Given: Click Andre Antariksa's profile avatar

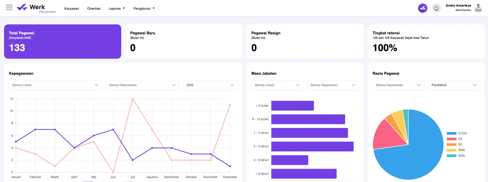Looking at the screenshot, I should click(x=478, y=8).
